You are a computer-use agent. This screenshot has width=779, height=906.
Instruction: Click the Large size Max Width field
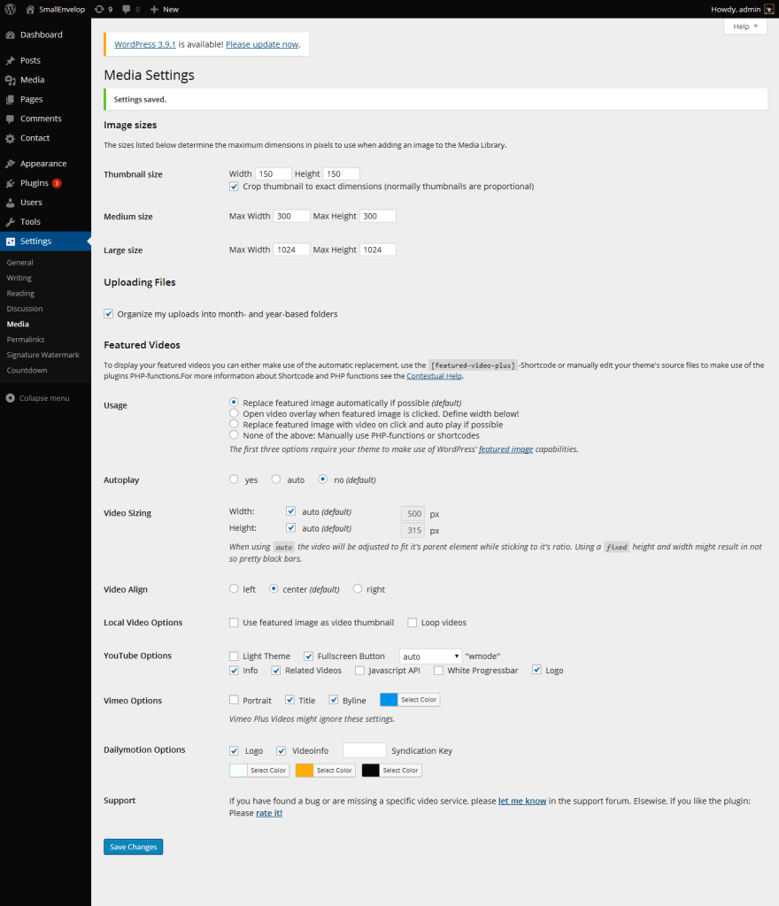click(291, 250)
